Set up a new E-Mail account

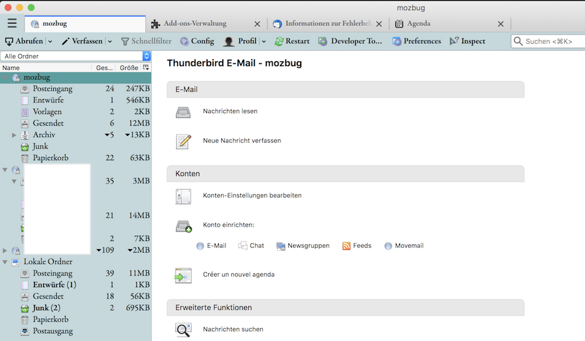pos(212,246)
